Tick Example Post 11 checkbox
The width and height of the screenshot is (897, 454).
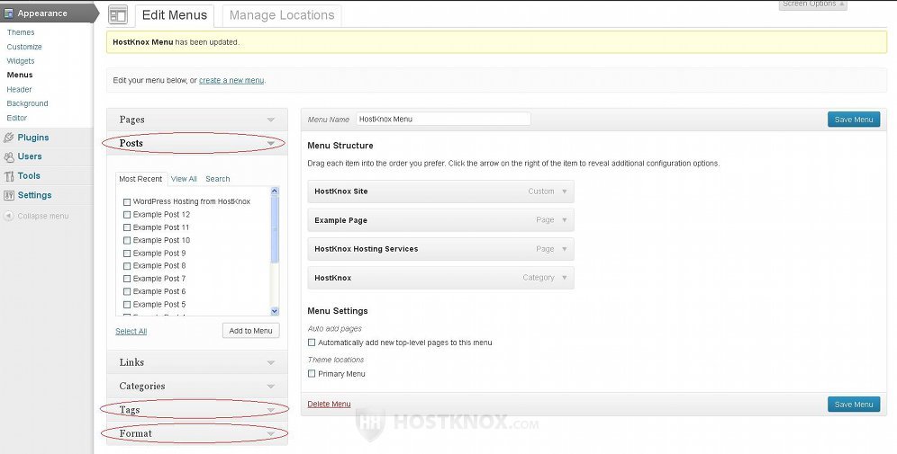point(127,227)
